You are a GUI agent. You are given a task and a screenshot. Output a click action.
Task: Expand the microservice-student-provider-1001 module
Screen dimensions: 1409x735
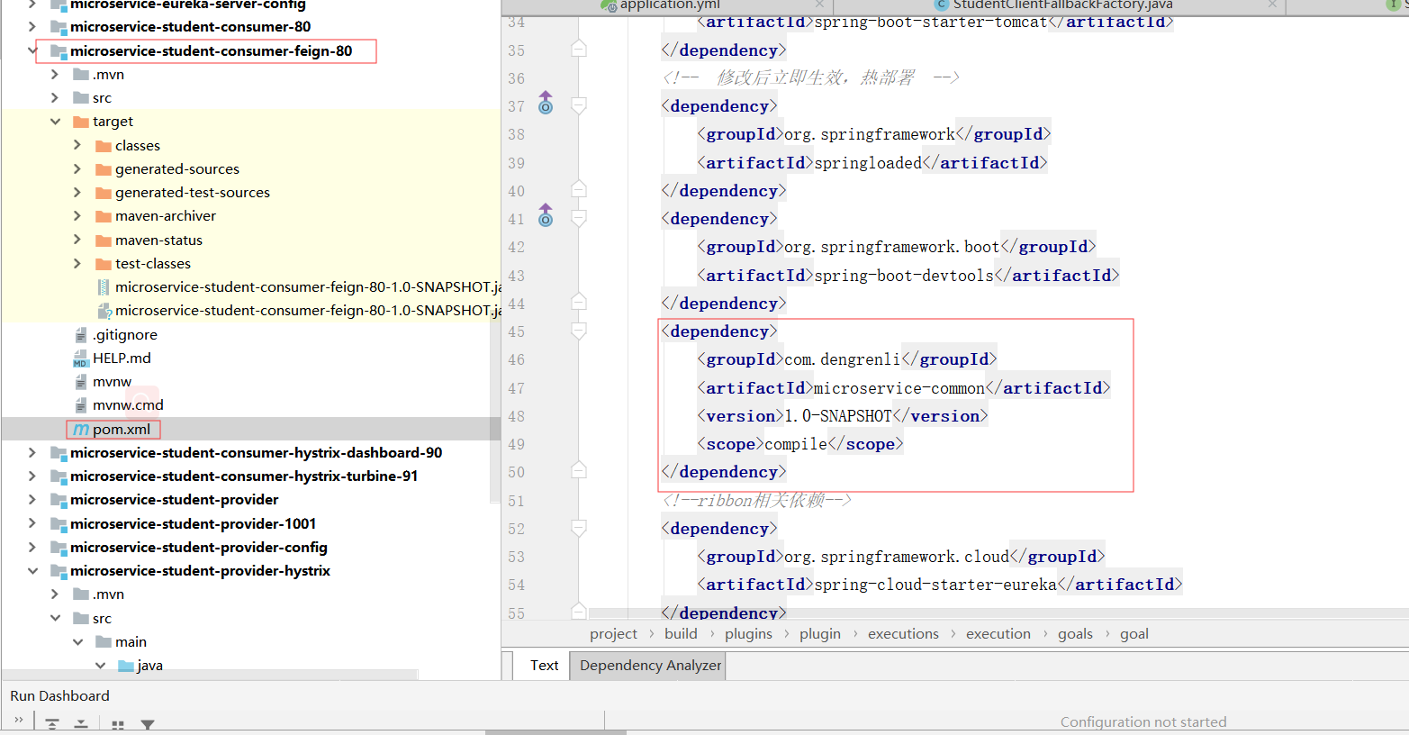(x=32, y=523)
